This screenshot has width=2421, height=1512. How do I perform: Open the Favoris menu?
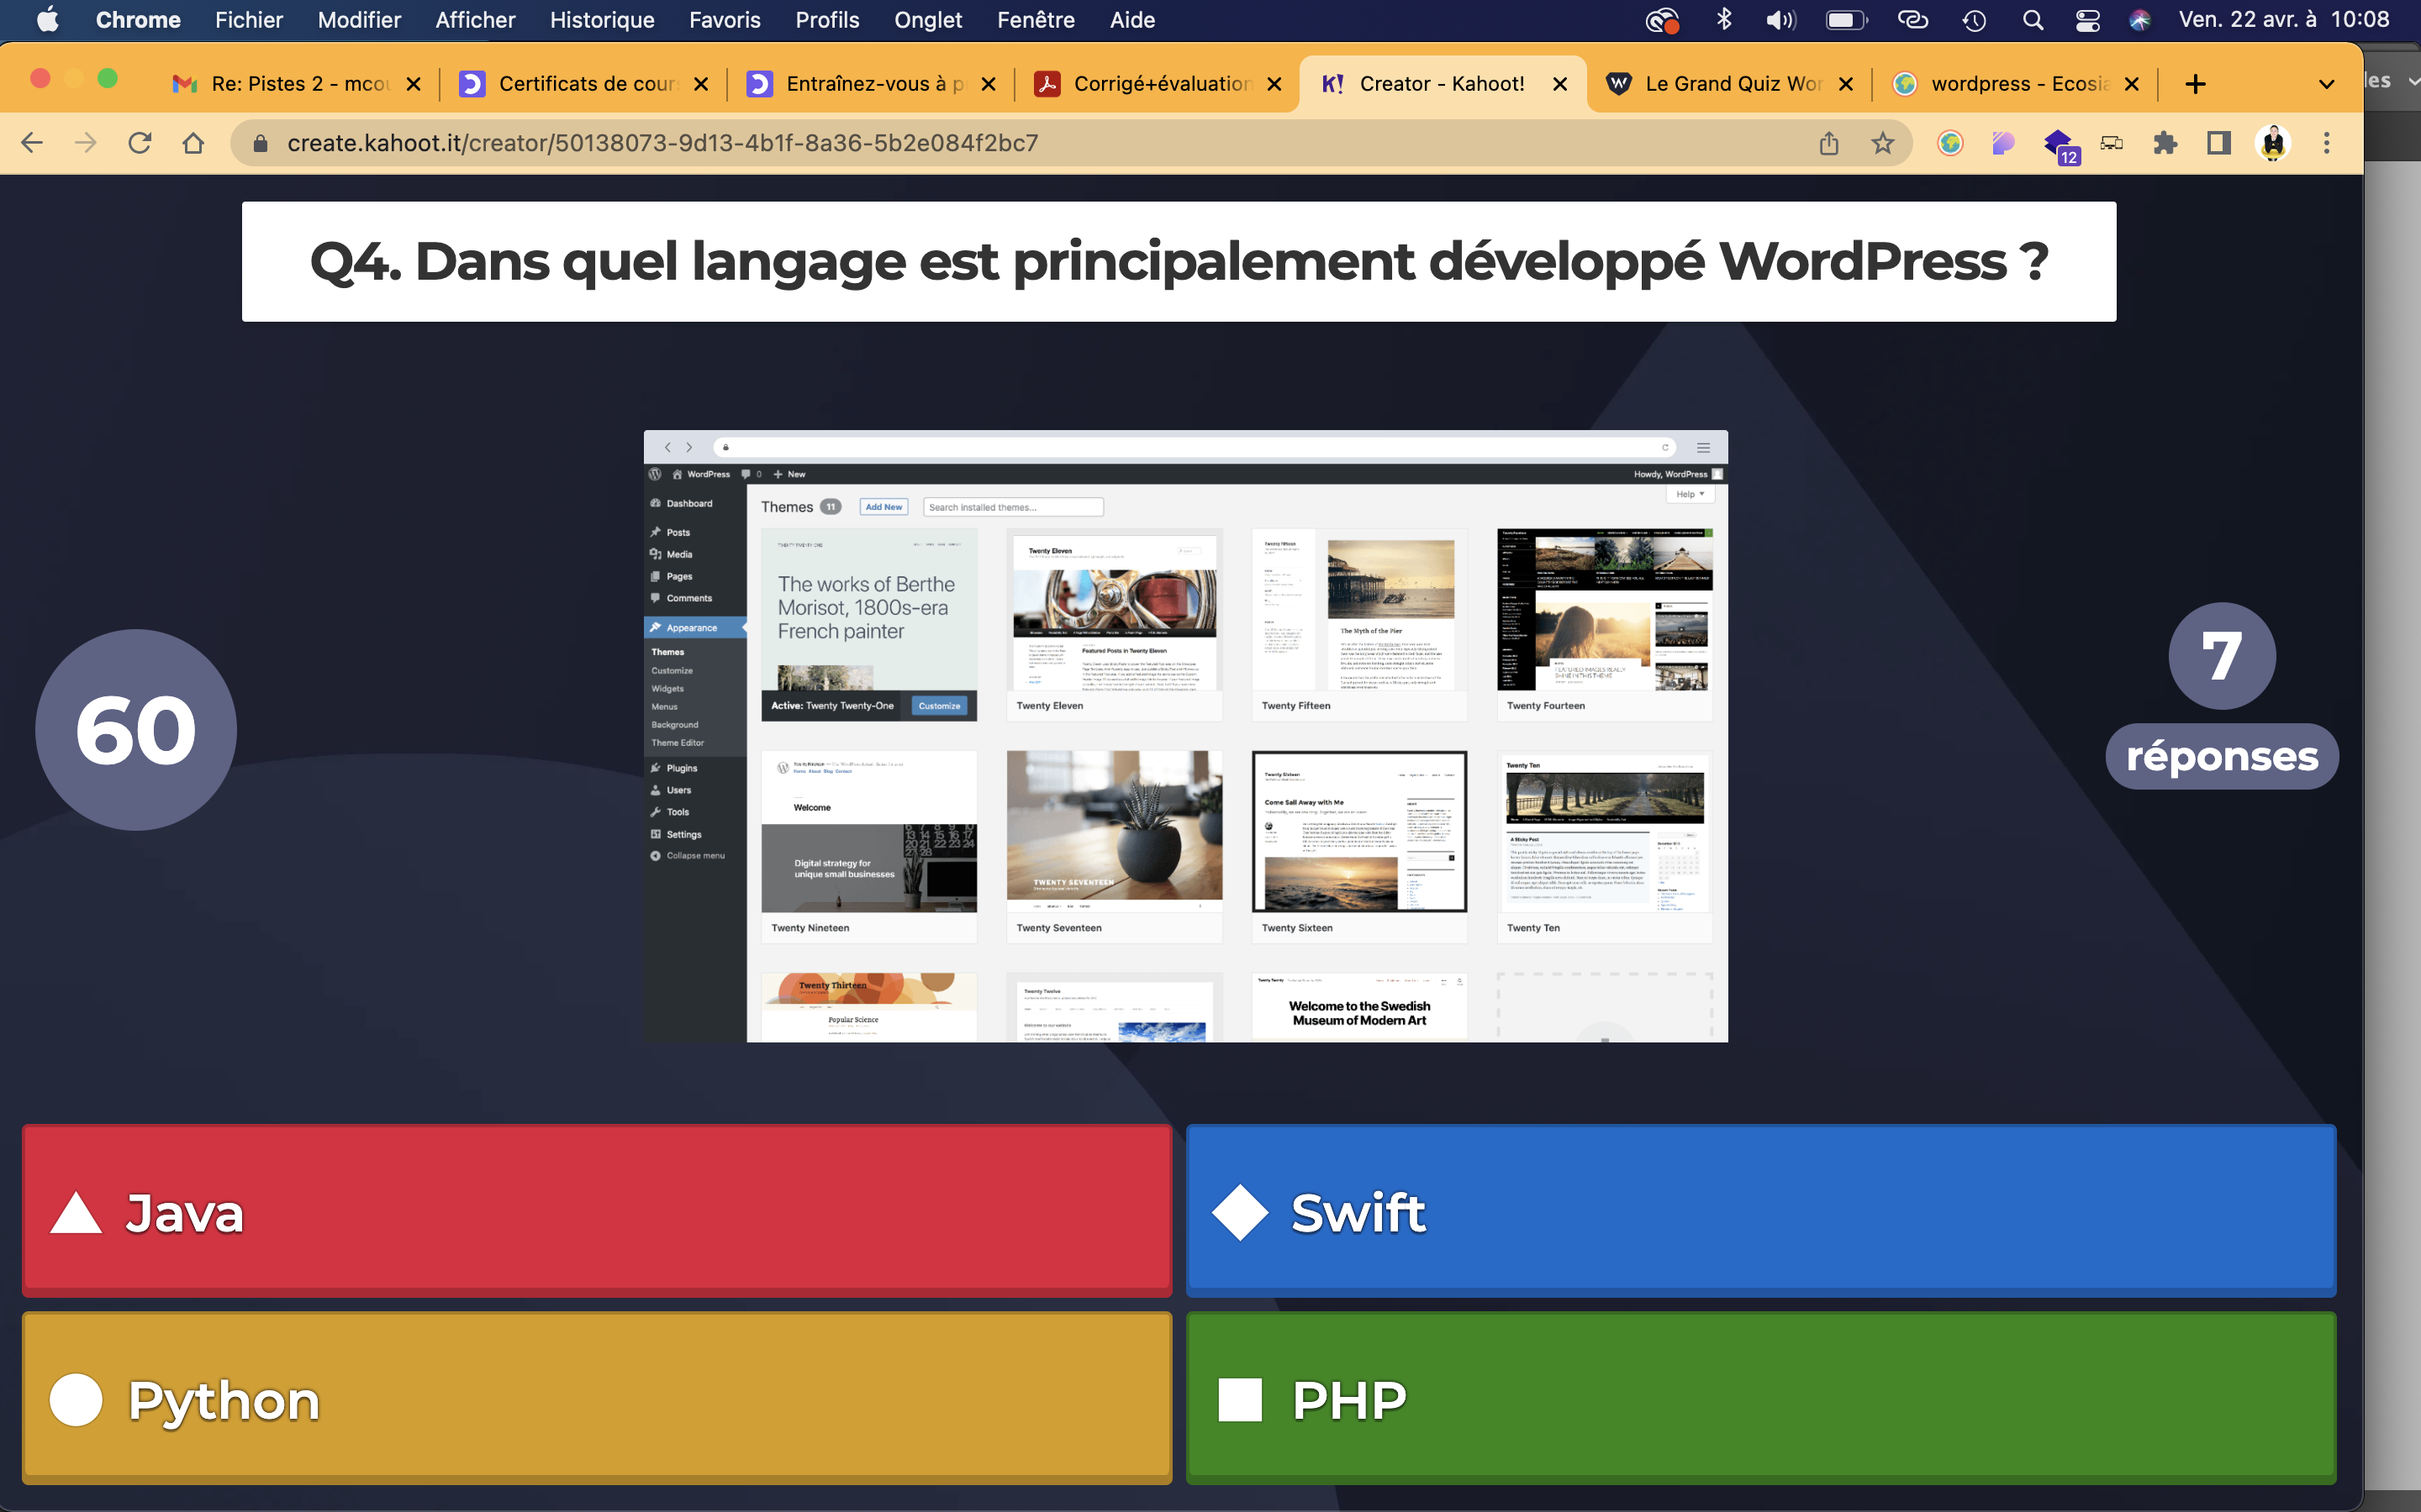(x=725, y=20)
